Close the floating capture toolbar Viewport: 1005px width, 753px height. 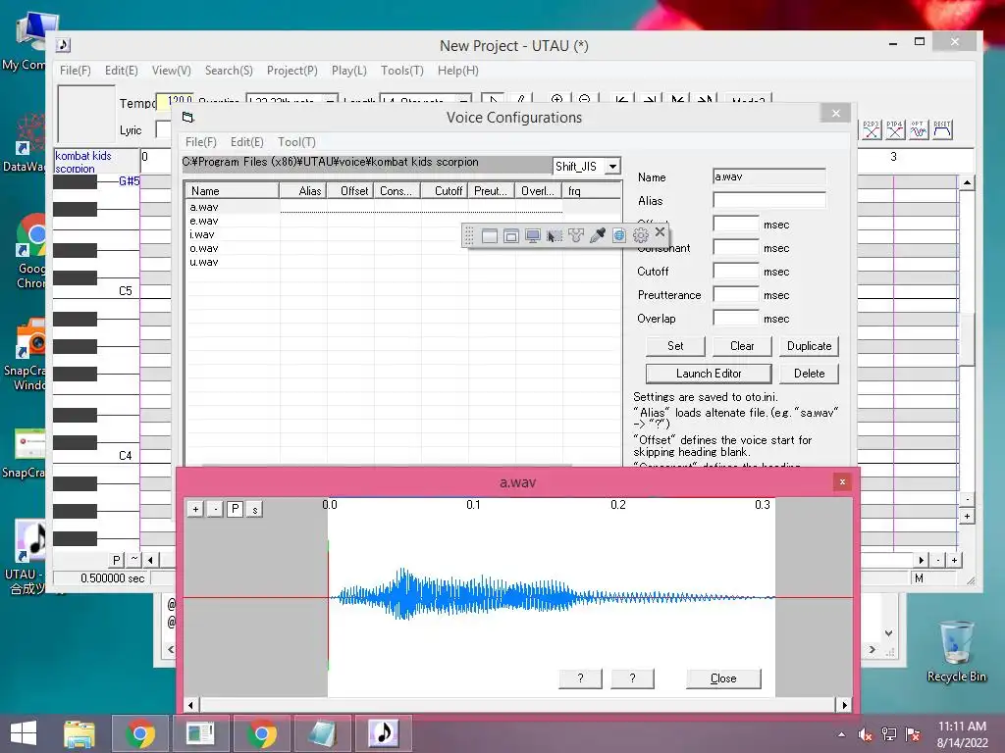[x=661, y=231]
